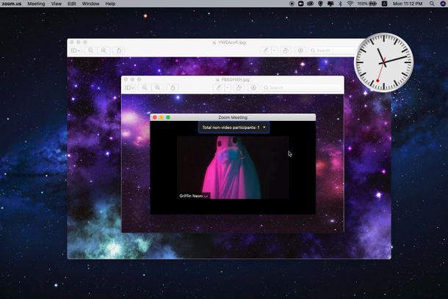Show the markup toolbar in YWEAcvK.jpg window
Image resolution: width=448 pixels, height=299 pixels.
[x=300, y=51]
